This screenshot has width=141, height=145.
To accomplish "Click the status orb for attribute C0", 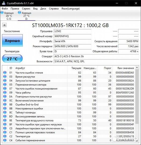I will coord(5,128).
